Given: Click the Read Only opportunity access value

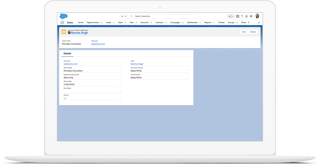Looking at the screenshot, I should (x=69, y=78).
